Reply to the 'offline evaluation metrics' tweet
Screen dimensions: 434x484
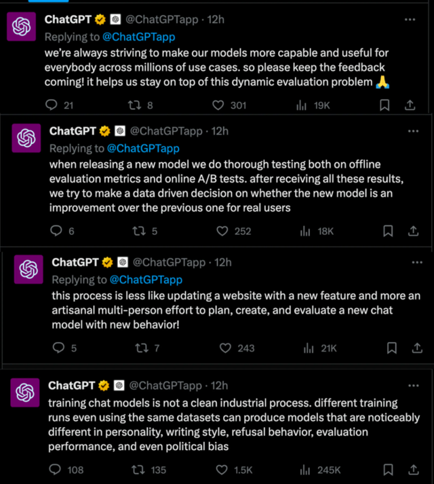pos(57,231)
